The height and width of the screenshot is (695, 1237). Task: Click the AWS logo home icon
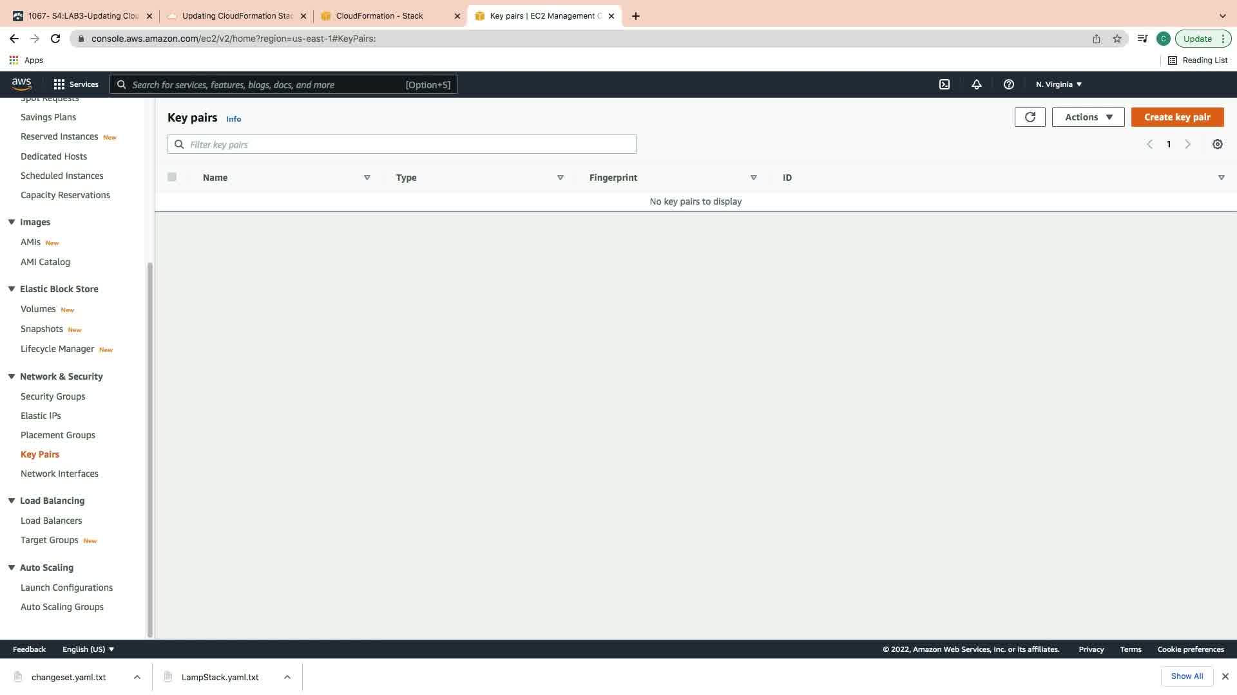point(21,84)
